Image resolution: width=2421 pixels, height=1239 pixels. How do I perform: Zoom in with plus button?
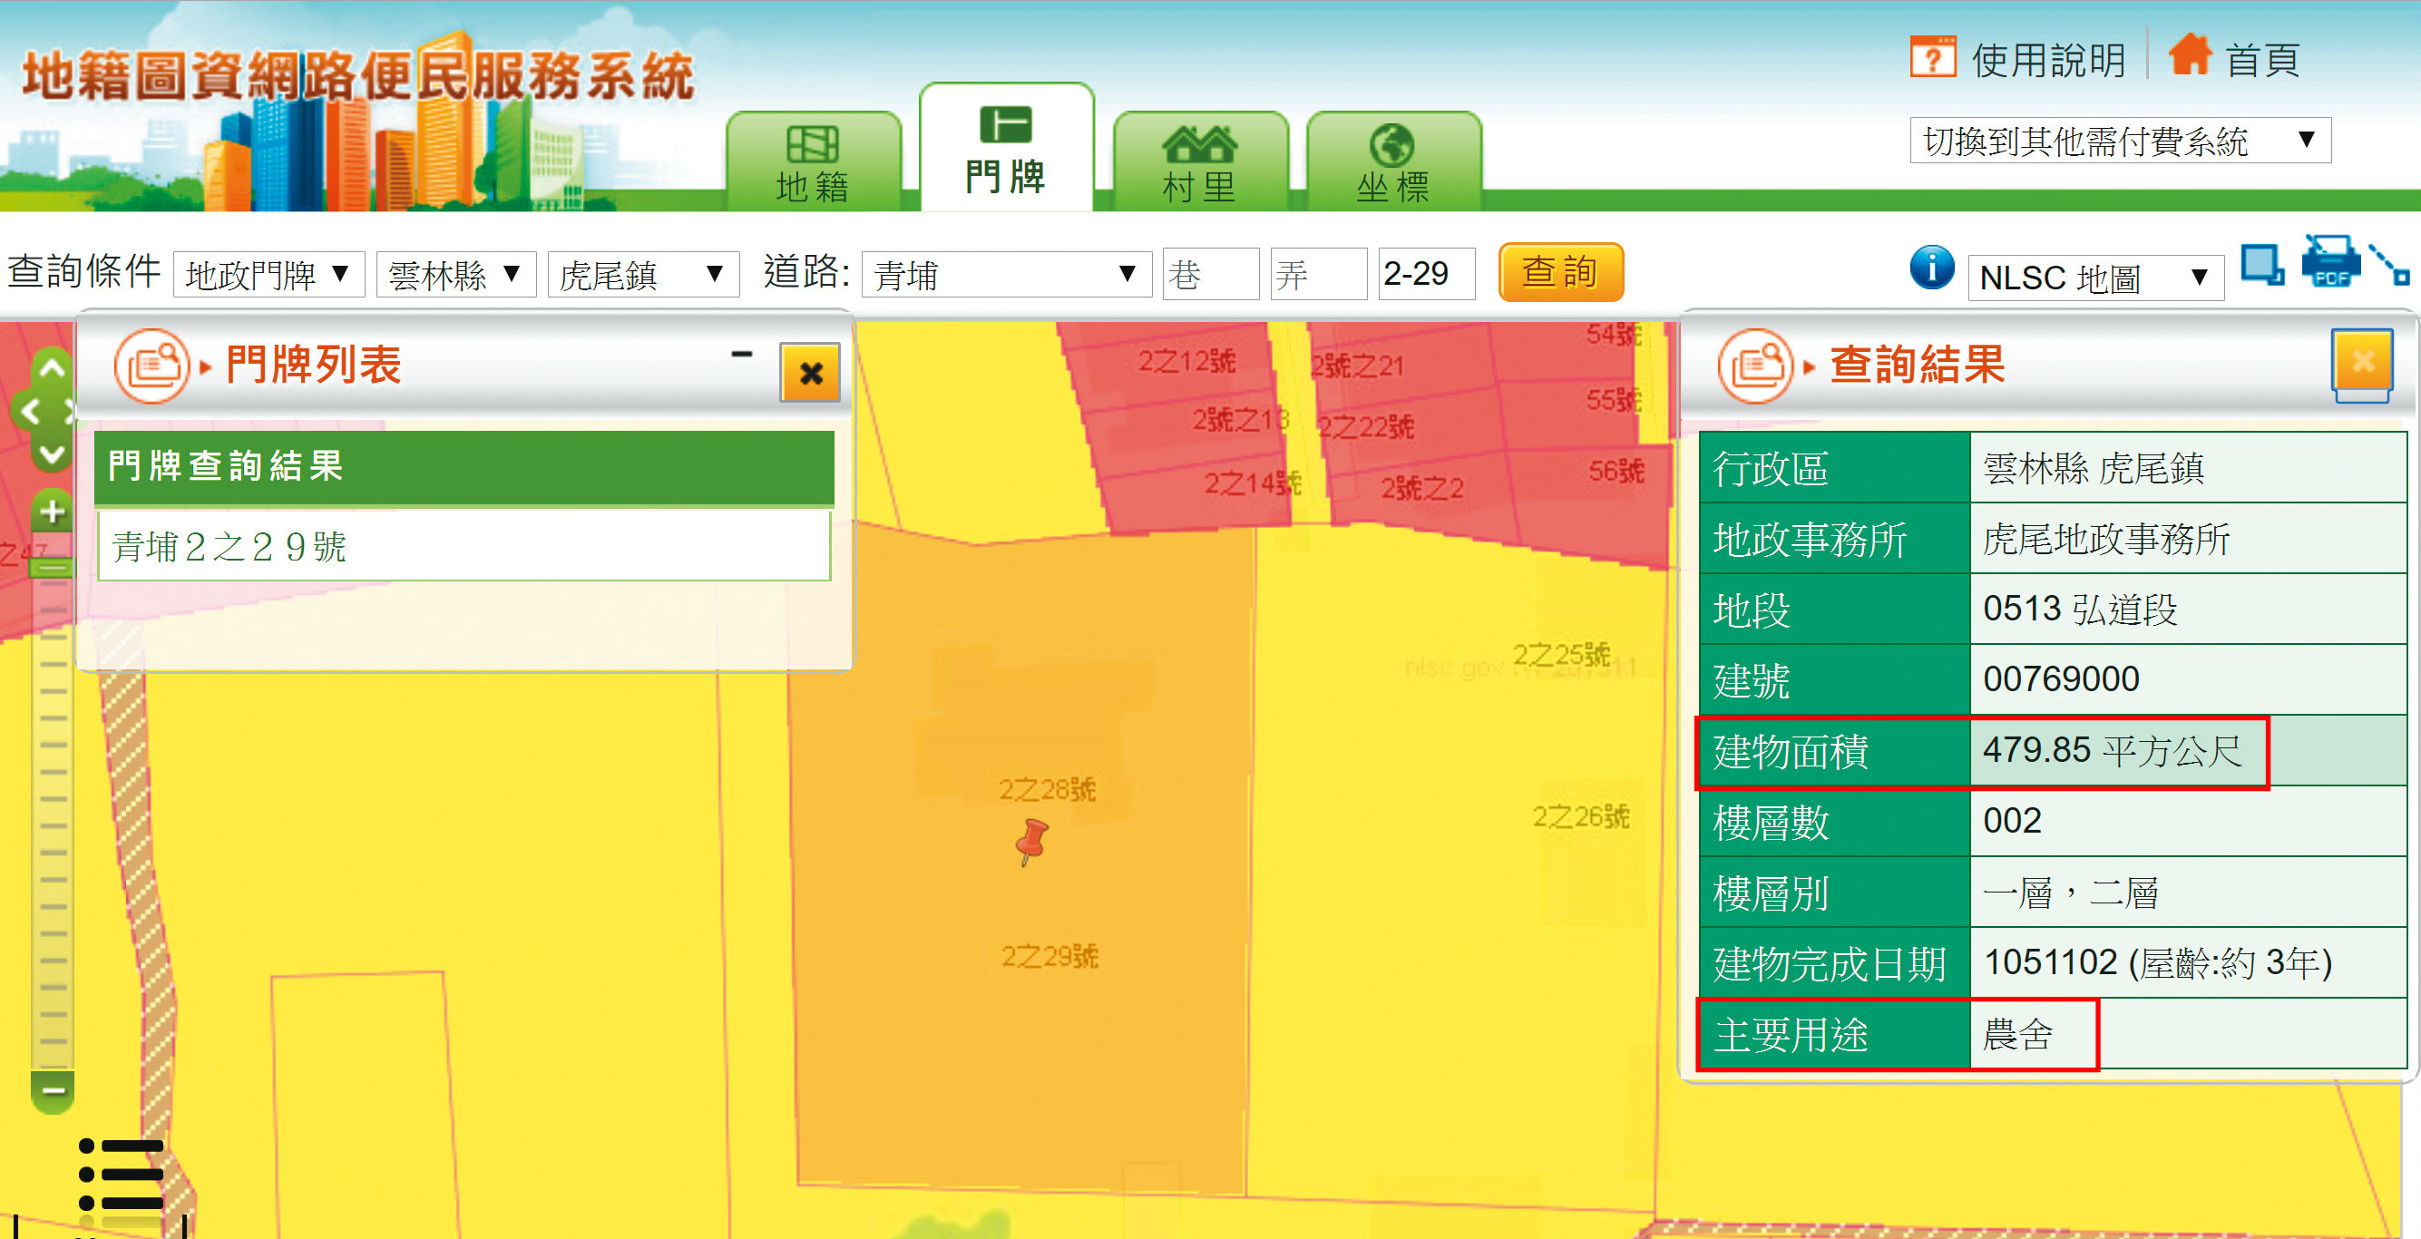click(53, 512)
